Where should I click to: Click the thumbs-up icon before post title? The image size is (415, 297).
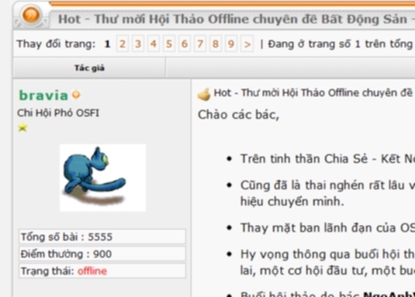tap(204, 95)
